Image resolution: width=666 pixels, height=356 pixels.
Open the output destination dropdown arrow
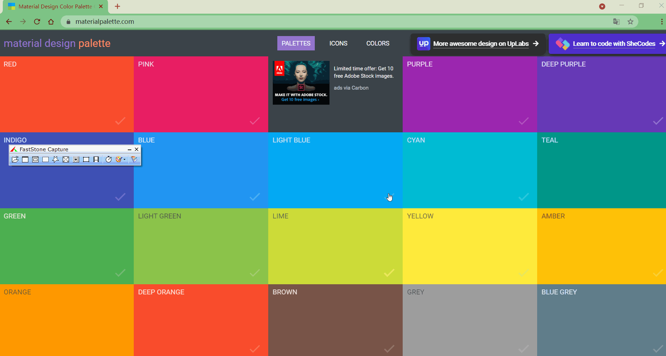124,160
